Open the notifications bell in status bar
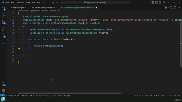 (x=179, y=96)
